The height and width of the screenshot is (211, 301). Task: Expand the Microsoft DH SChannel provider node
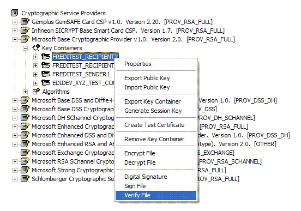coord(15,118)
